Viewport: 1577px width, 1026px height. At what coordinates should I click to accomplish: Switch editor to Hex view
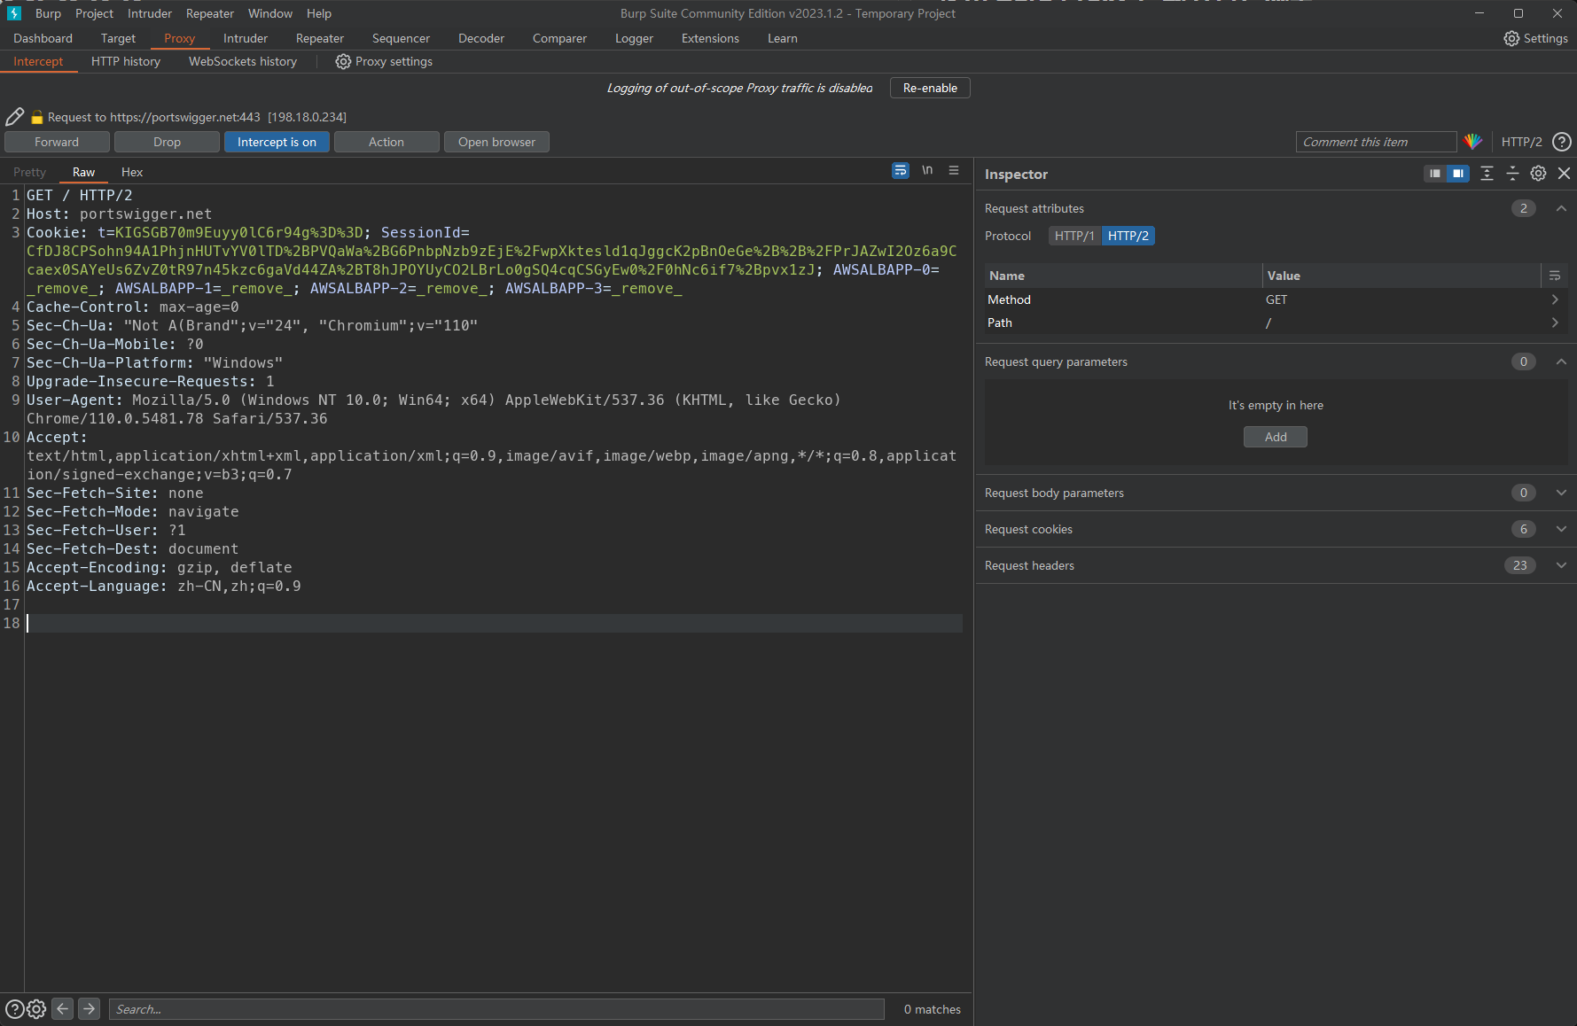[132, 172]
